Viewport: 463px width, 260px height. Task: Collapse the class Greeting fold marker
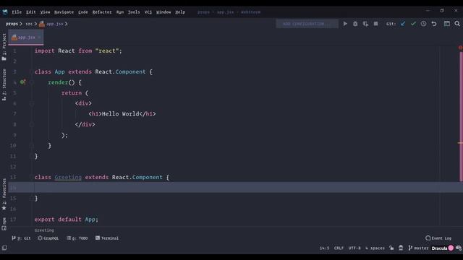click(32, 177)
